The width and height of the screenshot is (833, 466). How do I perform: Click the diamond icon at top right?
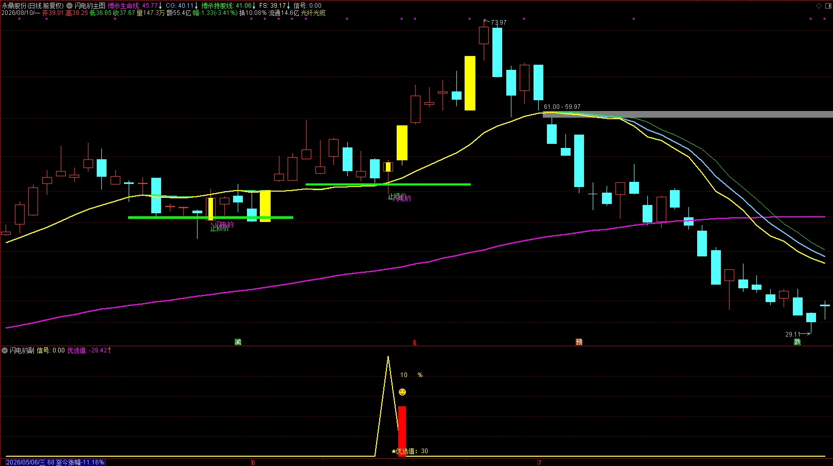(x=819, y=6)
